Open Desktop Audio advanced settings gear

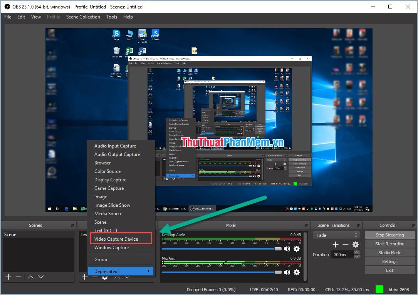(x=296, y=249)
